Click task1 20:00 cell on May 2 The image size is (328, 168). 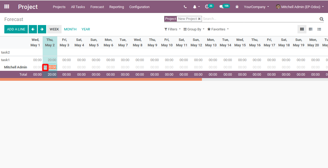coord(52,60)
